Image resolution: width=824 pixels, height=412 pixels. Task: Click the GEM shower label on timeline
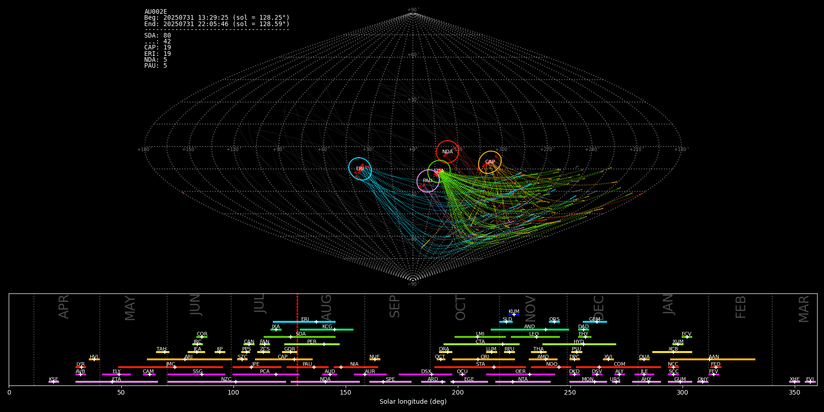click(x=595, y=320)
